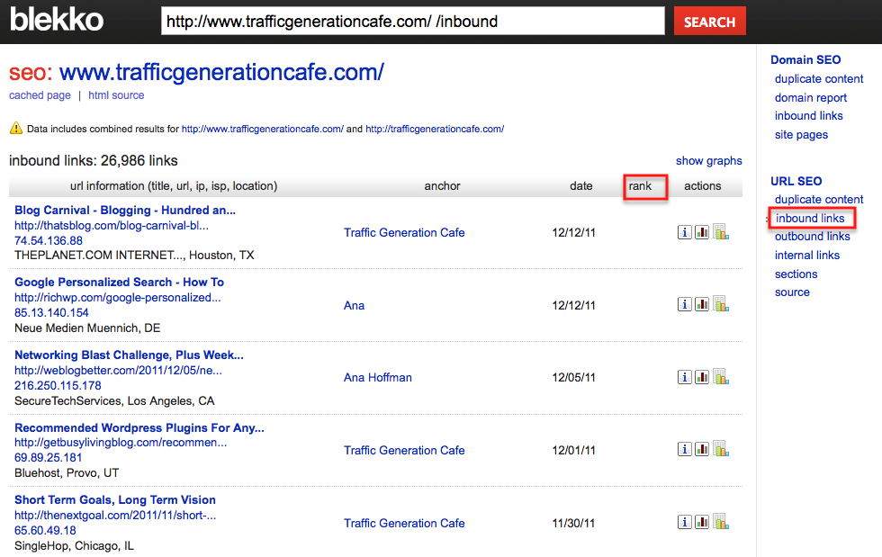This screenshot has width=882, height=557.
Task: Click the blekko logo
Action: coord(57,20)
